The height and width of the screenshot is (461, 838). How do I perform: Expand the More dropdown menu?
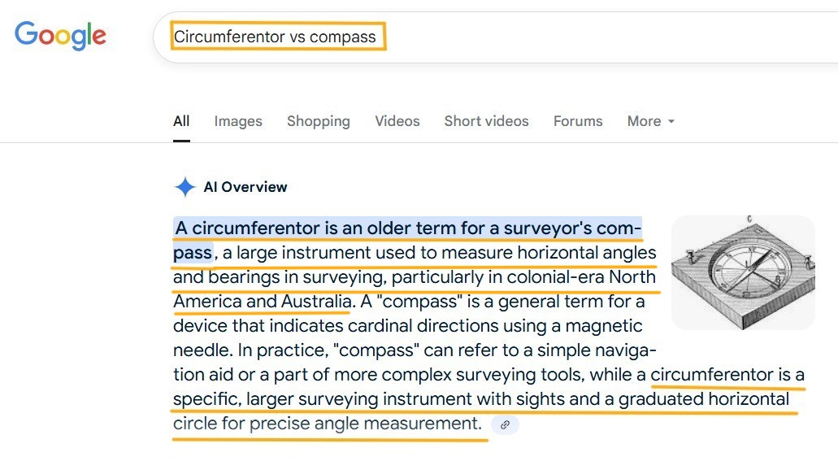point(651,121)
